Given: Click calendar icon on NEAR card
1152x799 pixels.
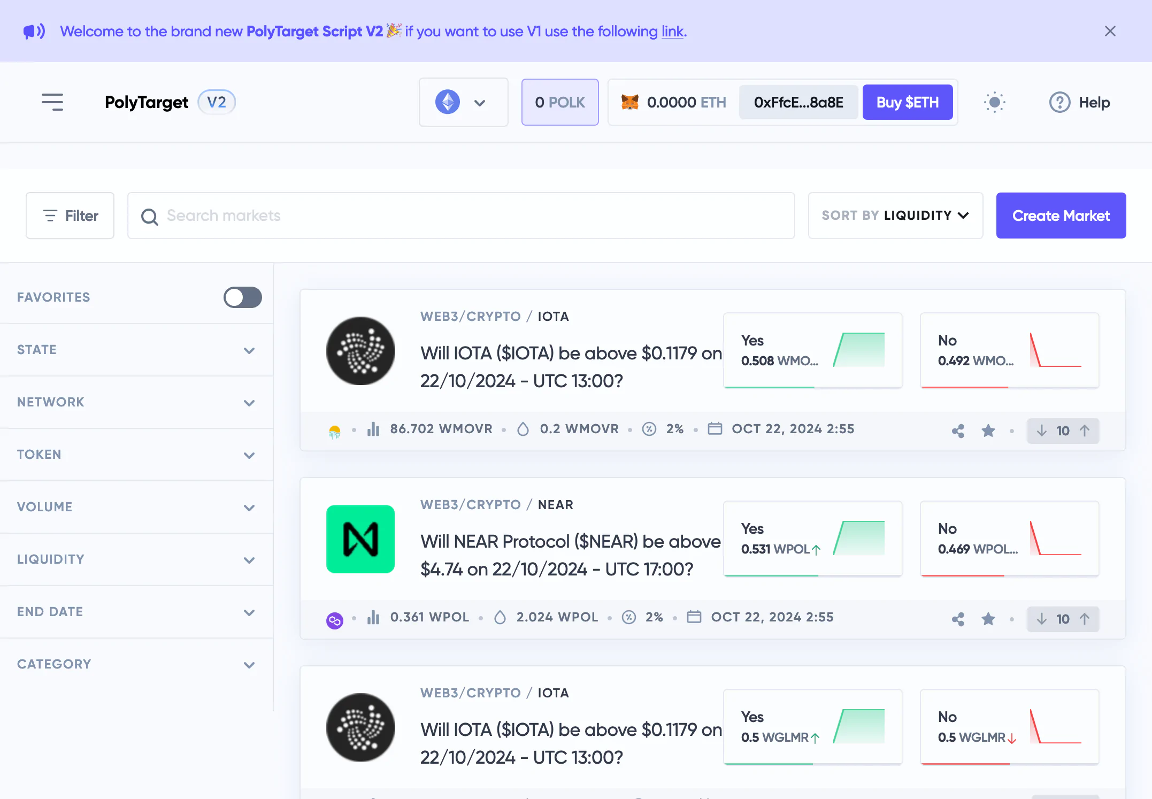Looking at the screenshot, I should coord(694,617).
